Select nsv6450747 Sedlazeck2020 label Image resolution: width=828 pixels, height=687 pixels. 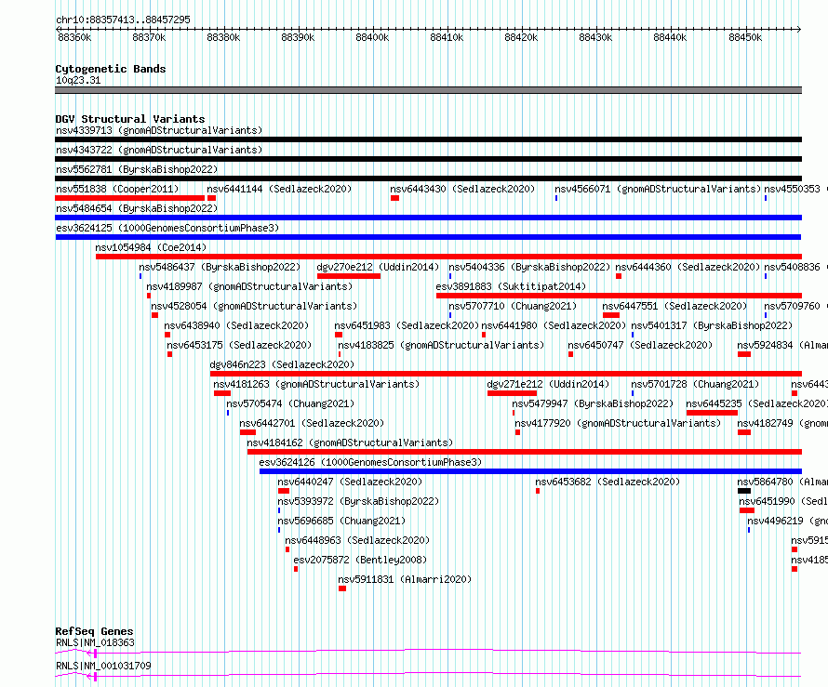click(640, 345)
